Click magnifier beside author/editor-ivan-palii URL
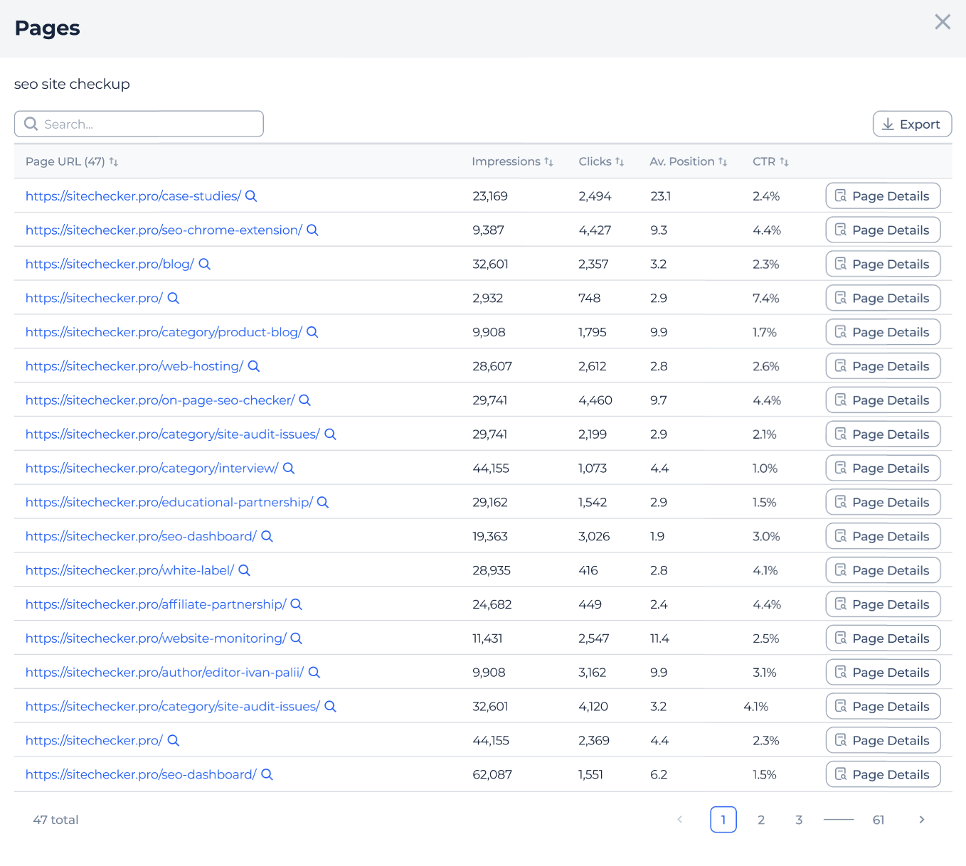This screenshot has width=966, height=866. (314, 673)
